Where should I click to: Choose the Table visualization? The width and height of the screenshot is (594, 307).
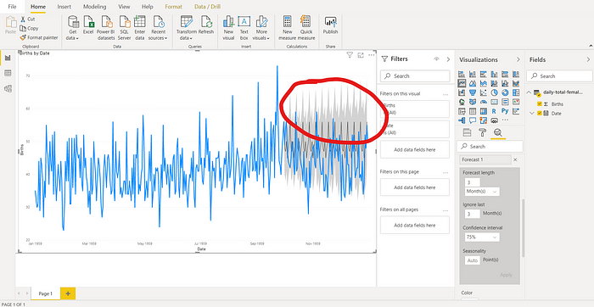tap(473, 111)
